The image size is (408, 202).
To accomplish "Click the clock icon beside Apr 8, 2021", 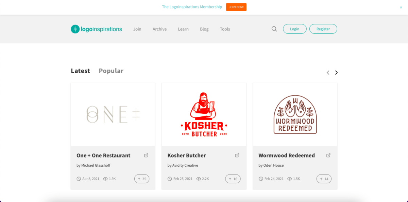I will point(79,179).
